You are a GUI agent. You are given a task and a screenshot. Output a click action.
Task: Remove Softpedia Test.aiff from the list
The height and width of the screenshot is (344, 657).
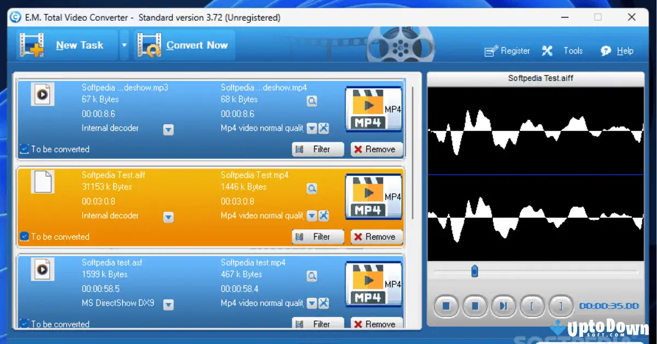point(376,237)
